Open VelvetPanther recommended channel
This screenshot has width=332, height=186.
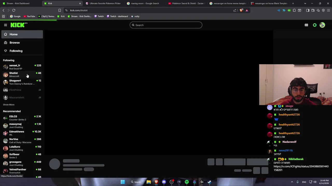22,171
